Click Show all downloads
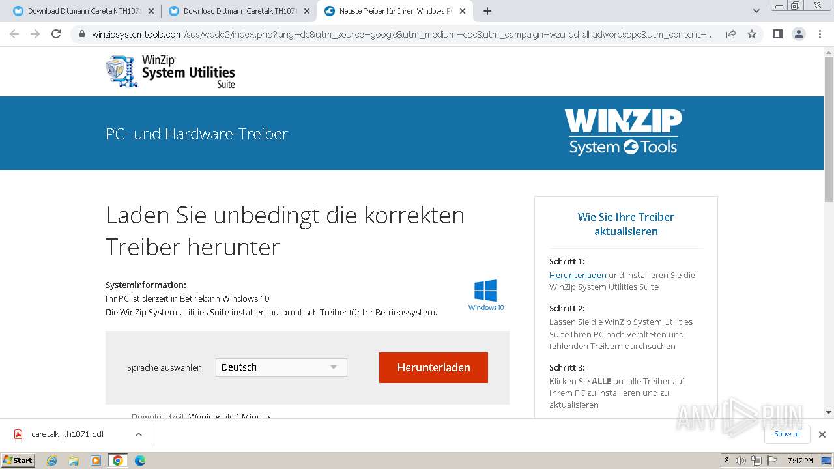 787,434
